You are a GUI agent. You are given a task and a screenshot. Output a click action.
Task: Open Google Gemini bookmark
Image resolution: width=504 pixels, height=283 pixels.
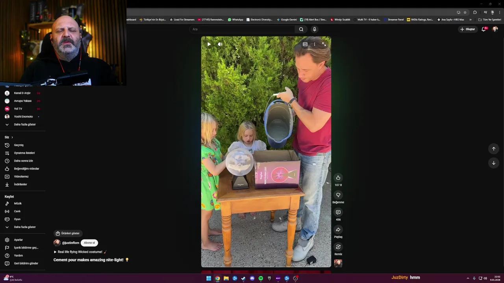coord(287,20)
